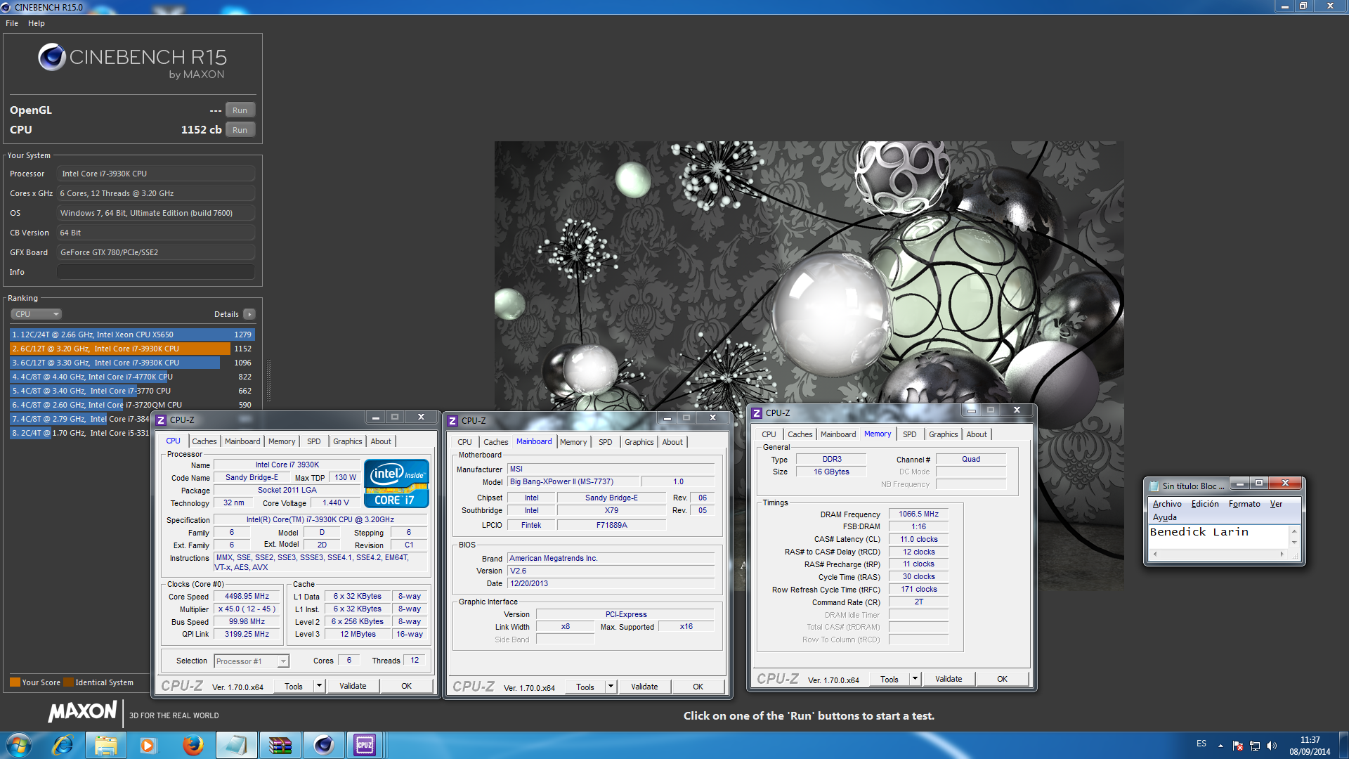Open the Cinebench File menu
The width and height of the screenshot is (1349, 759).
[12, 23]
